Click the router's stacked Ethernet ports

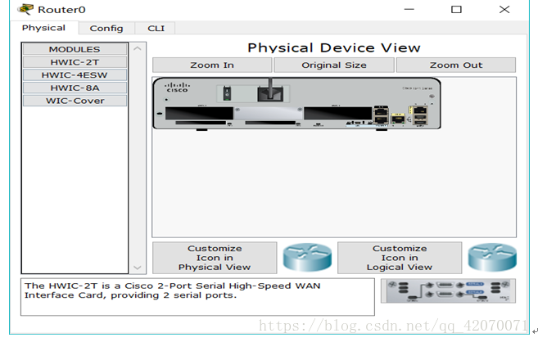pyautogui.click(x=381, y=115)
